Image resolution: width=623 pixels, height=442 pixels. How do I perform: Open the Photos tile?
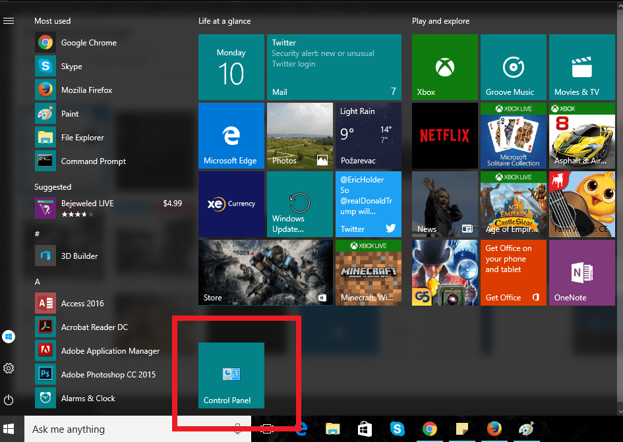tap(300, 136)
